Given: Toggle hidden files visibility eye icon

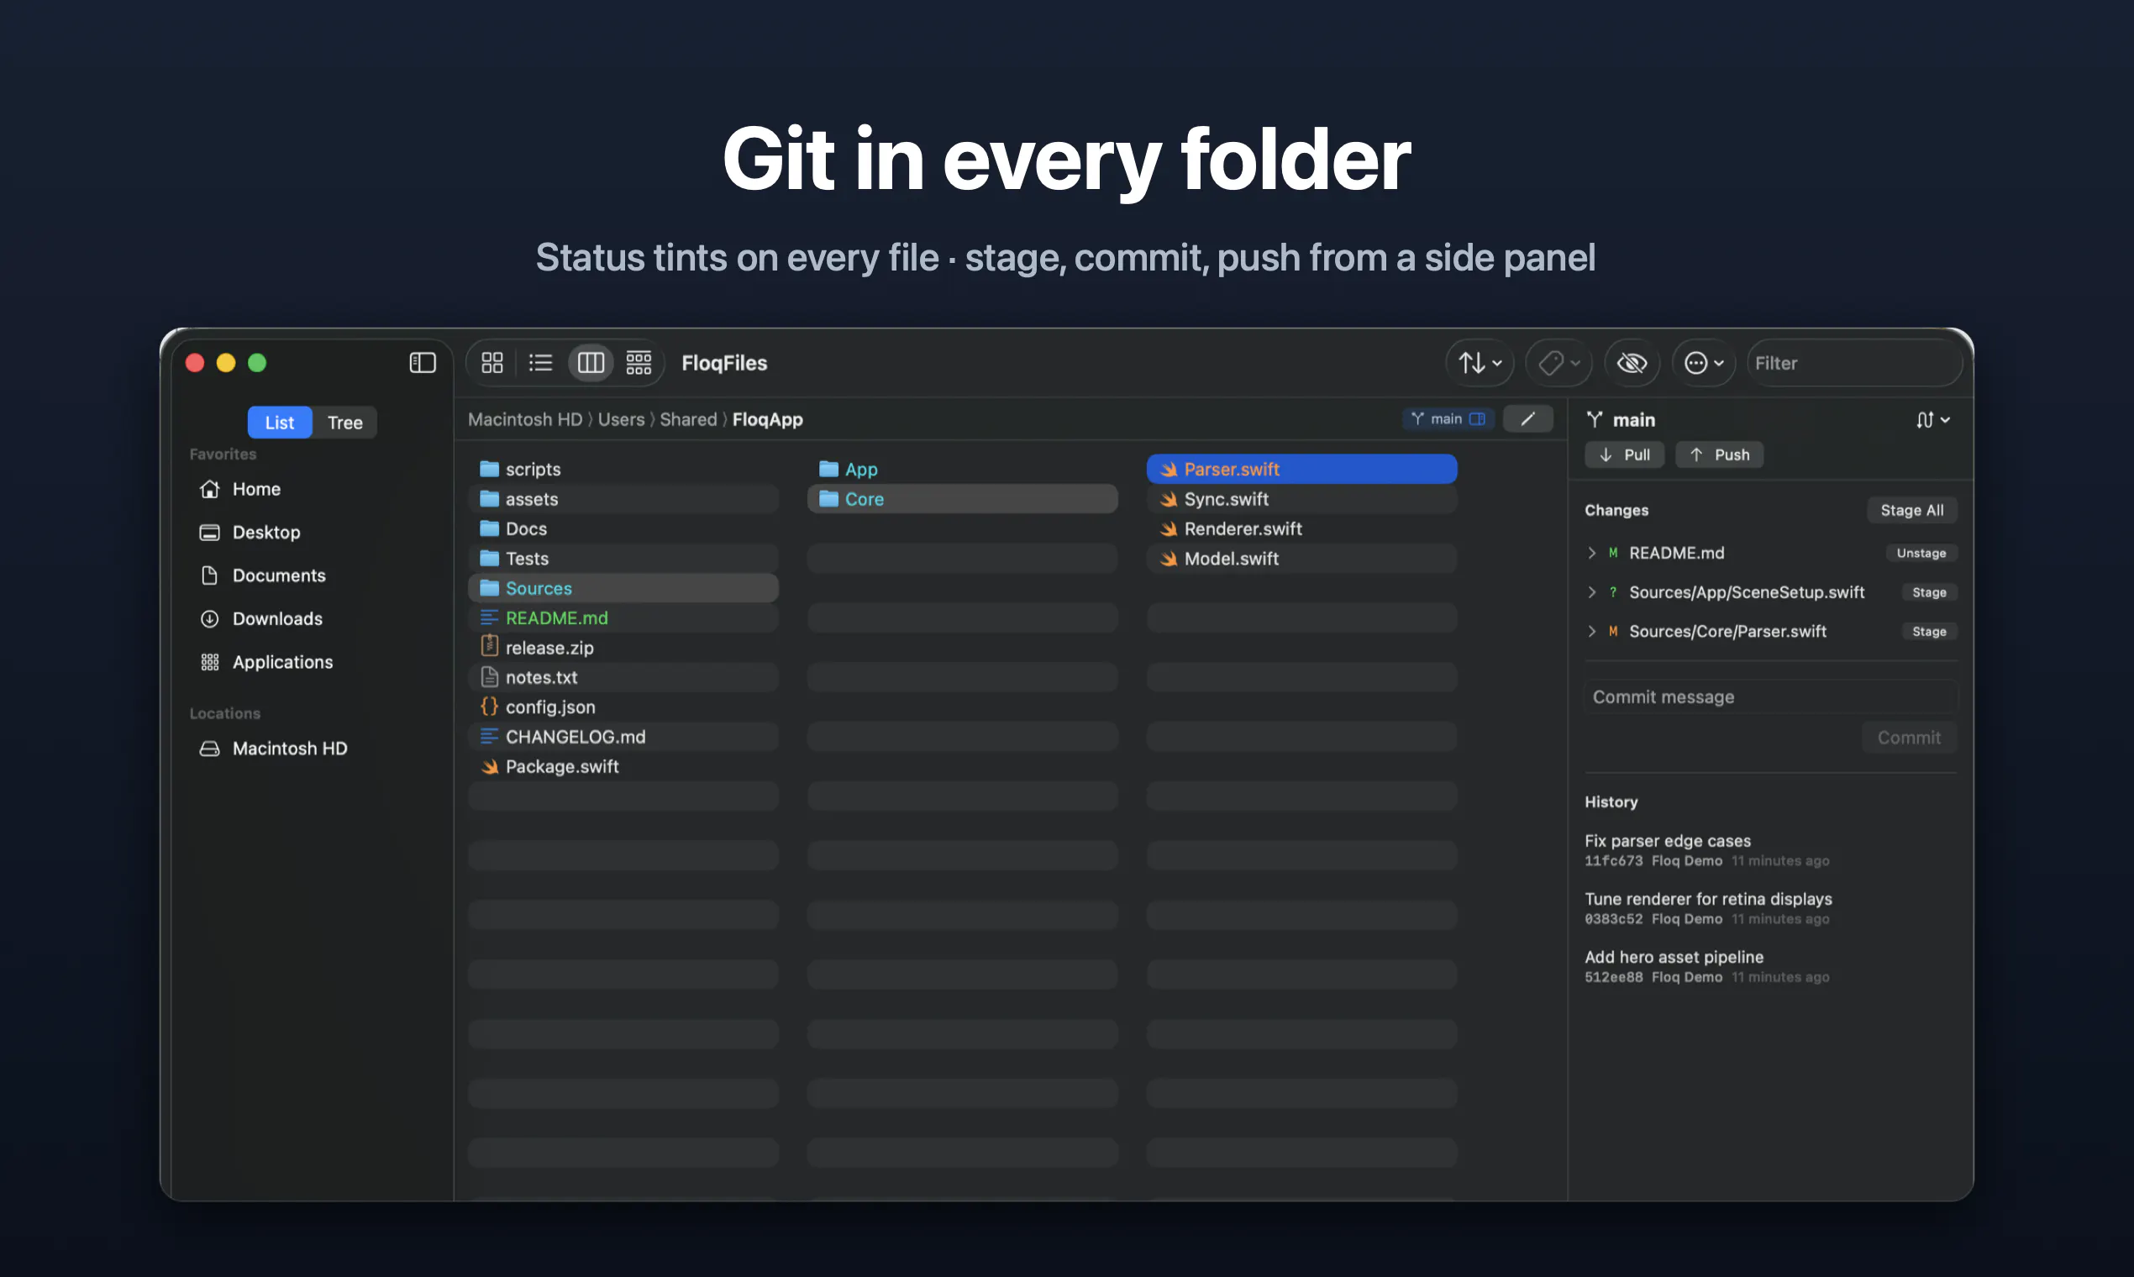Looking at the screenshot, I should pyautogui.click(x=1632, y=362).
